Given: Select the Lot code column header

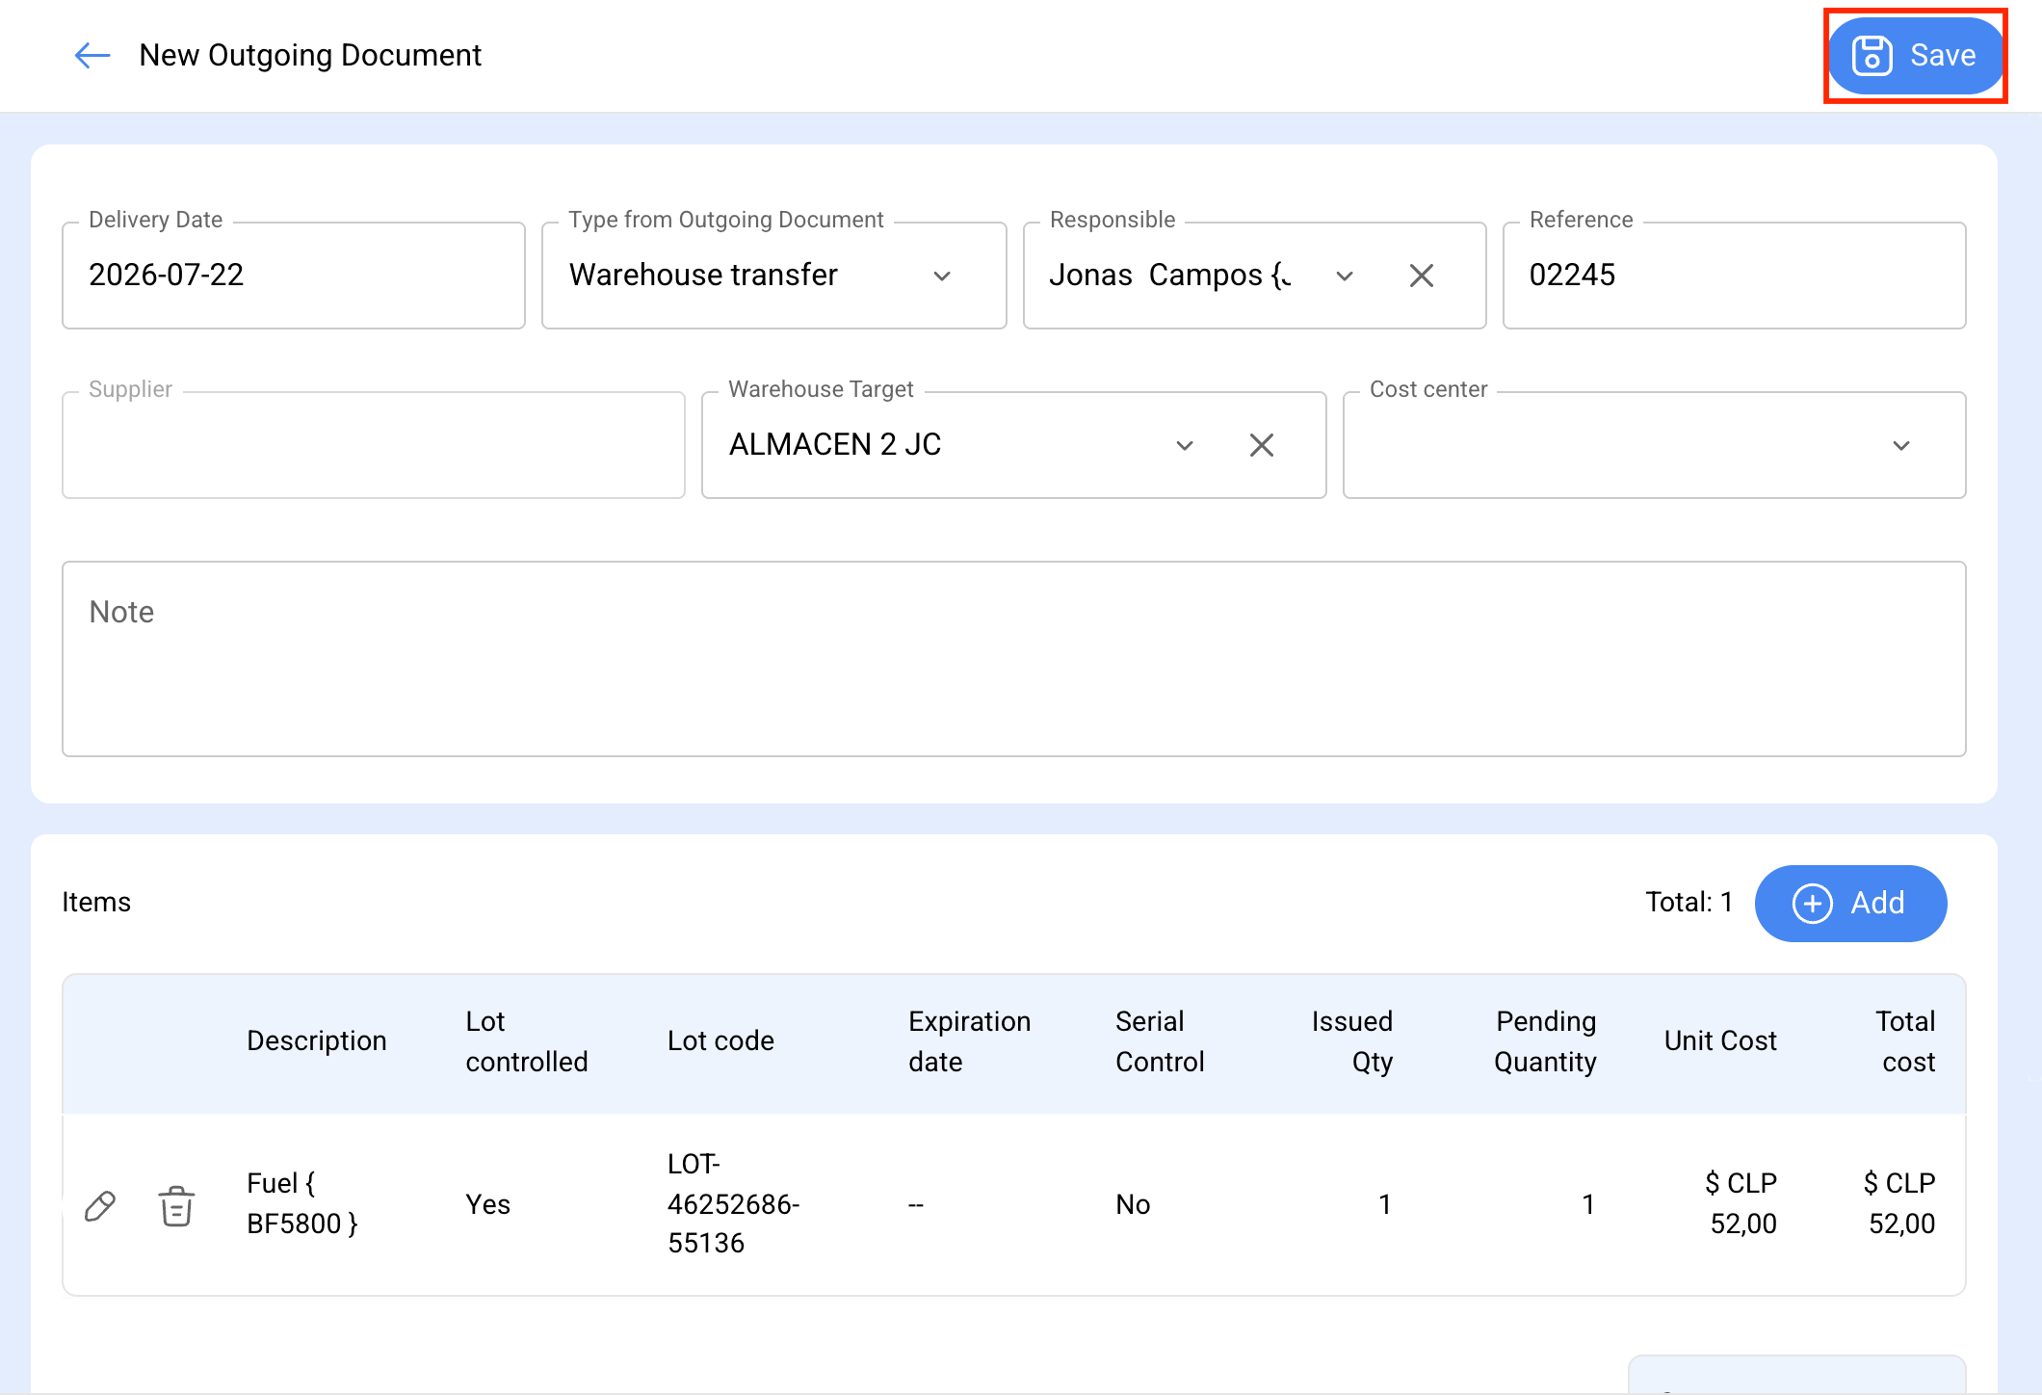Looking at the screenshot, I should 721,1041.
